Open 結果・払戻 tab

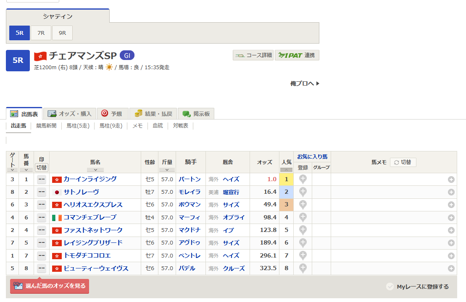(153, 114)
